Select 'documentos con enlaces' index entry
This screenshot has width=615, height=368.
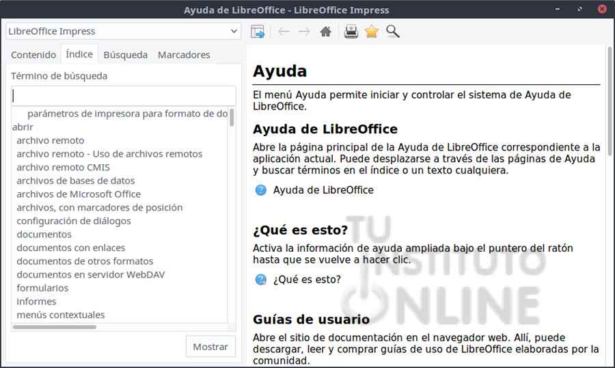(71, 248)
